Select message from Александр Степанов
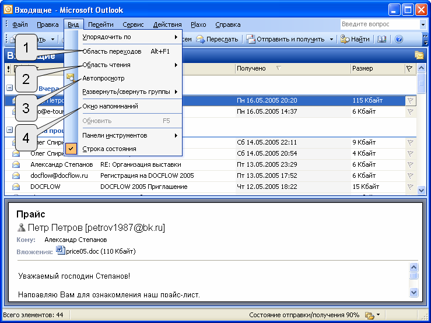 [x=211, y=164]
